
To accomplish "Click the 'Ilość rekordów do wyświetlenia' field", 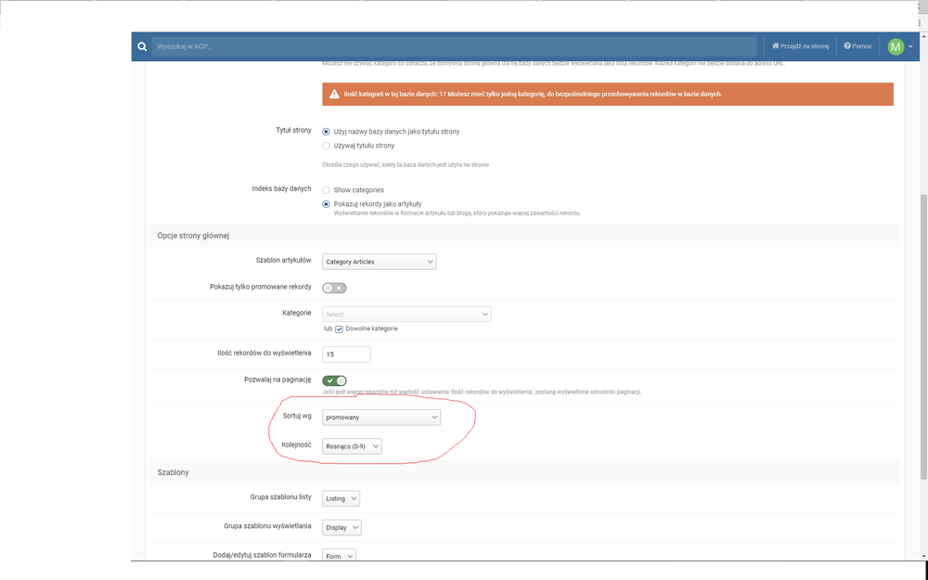I will (346, 354).
